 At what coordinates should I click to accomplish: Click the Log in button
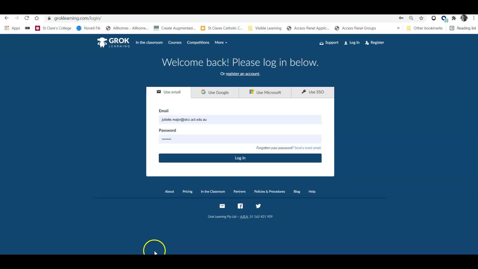240,158
